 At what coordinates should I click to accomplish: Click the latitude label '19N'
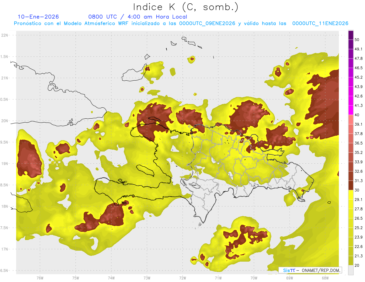4,164
